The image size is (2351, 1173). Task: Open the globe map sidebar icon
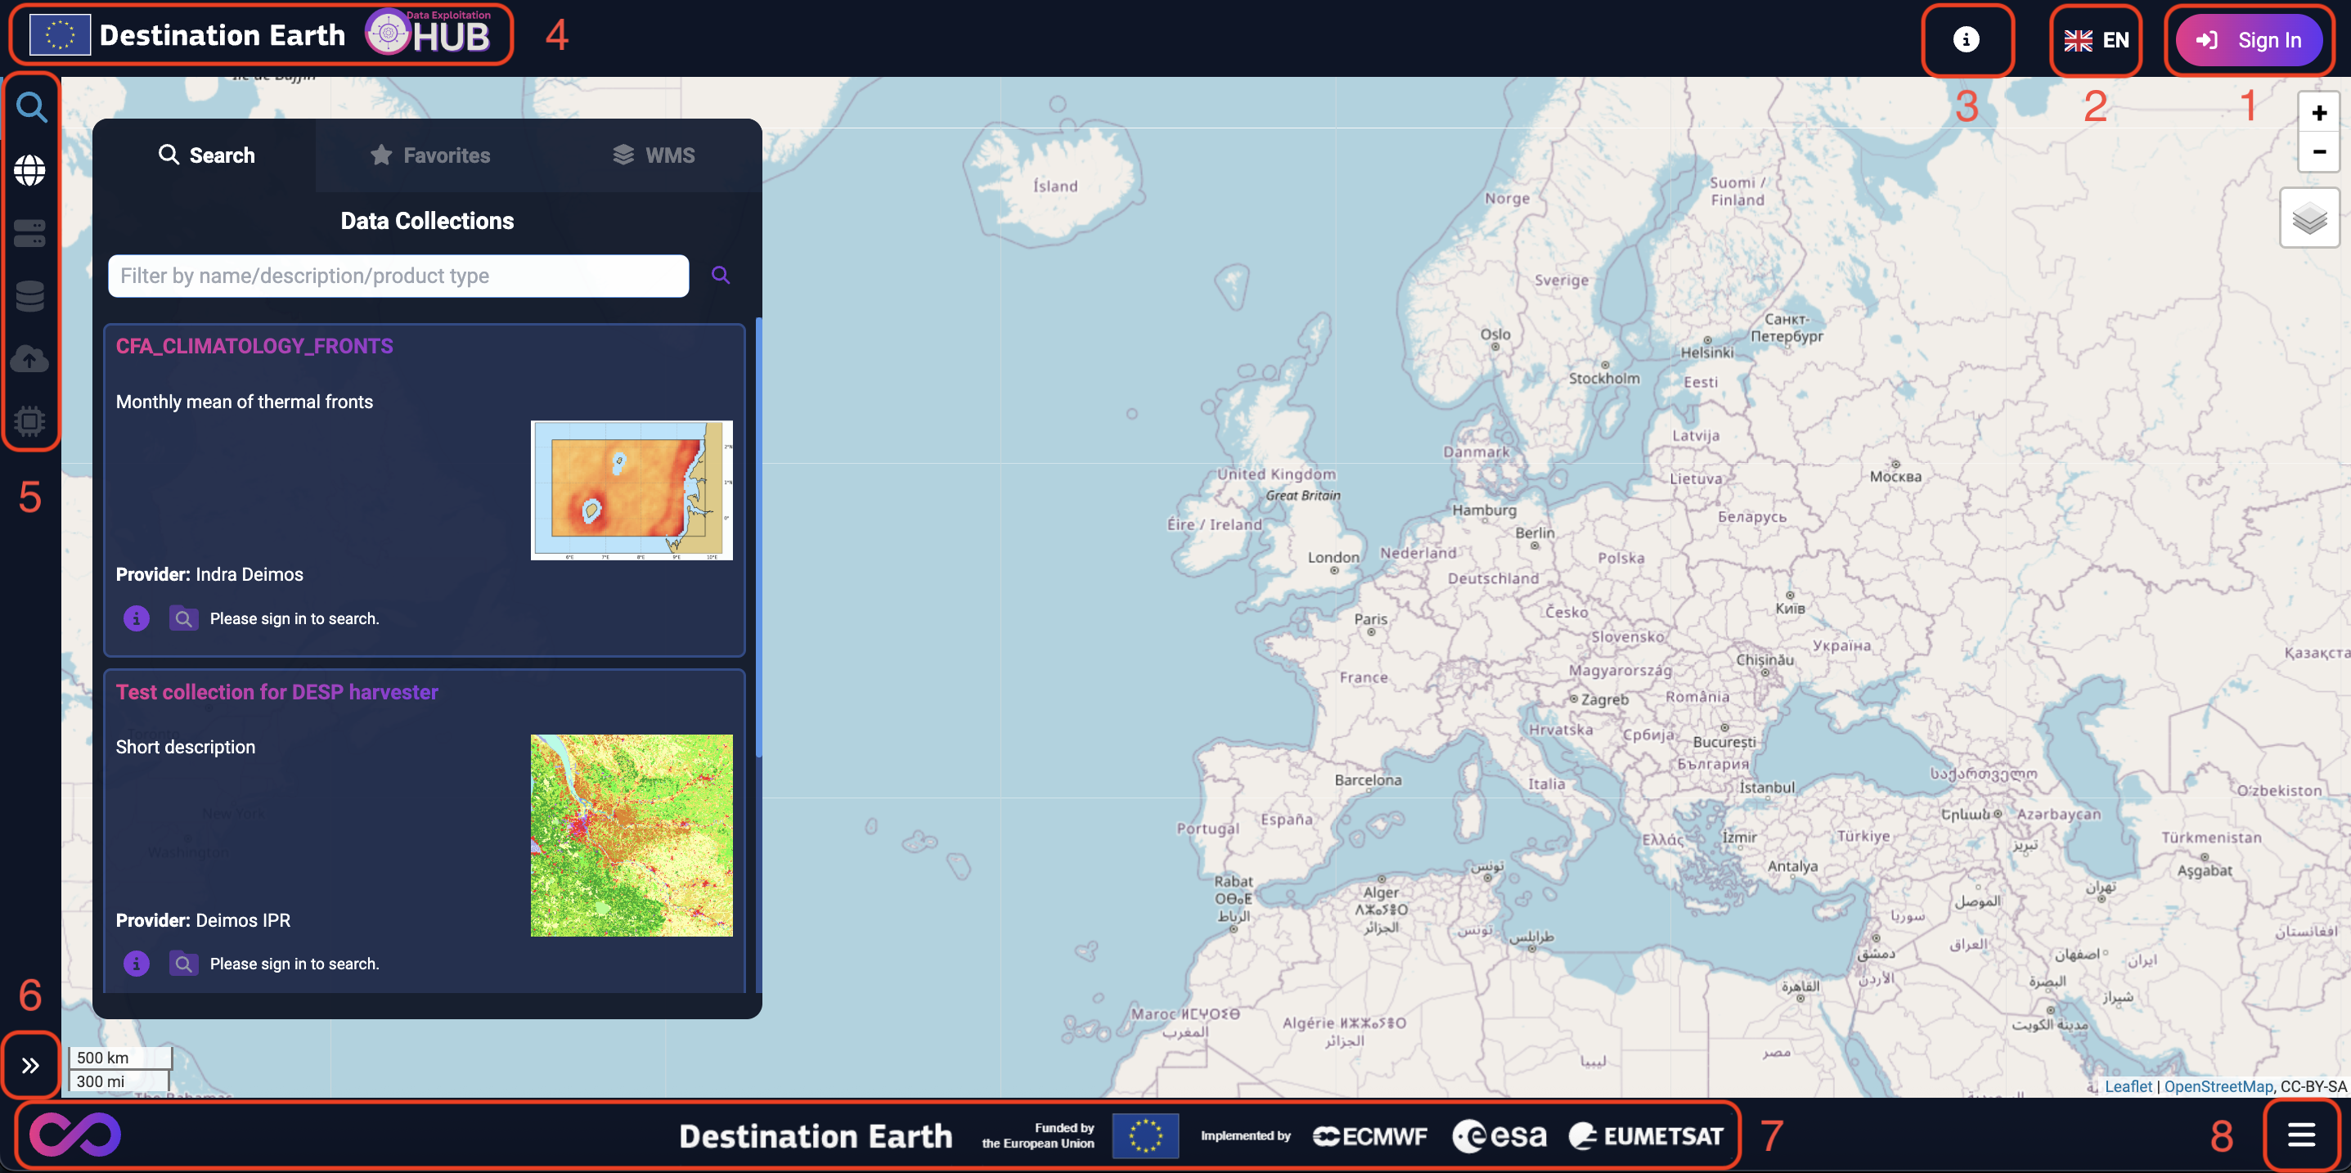(30, 170)
